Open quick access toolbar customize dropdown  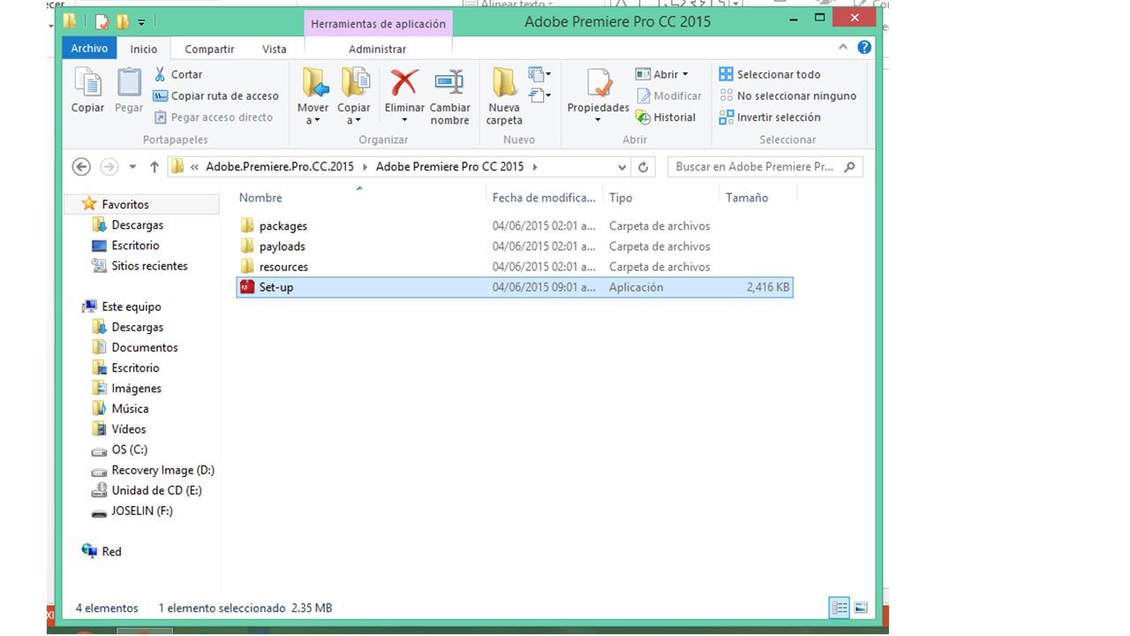[141, 21]
